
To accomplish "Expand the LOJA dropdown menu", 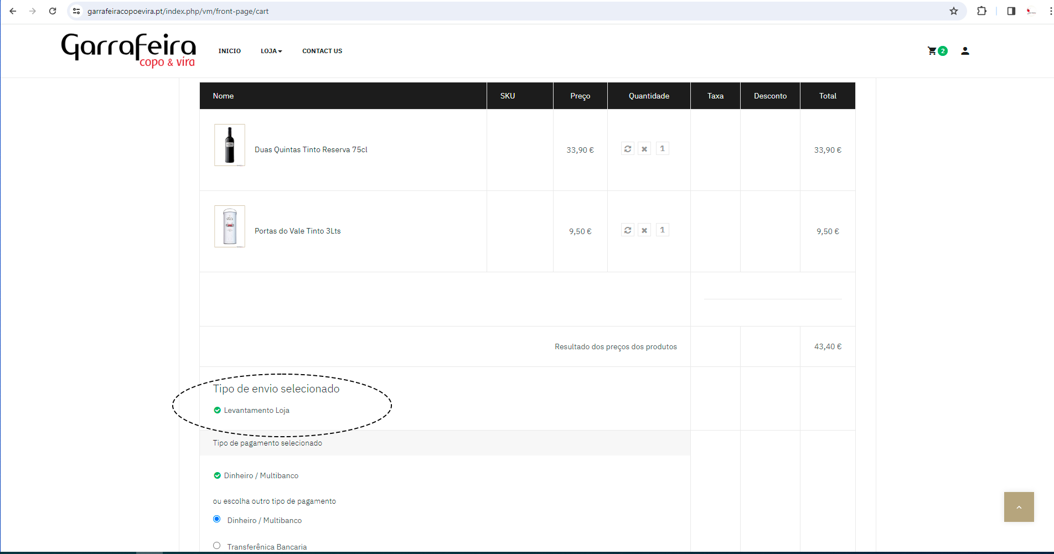I will [x=271, y=51].
